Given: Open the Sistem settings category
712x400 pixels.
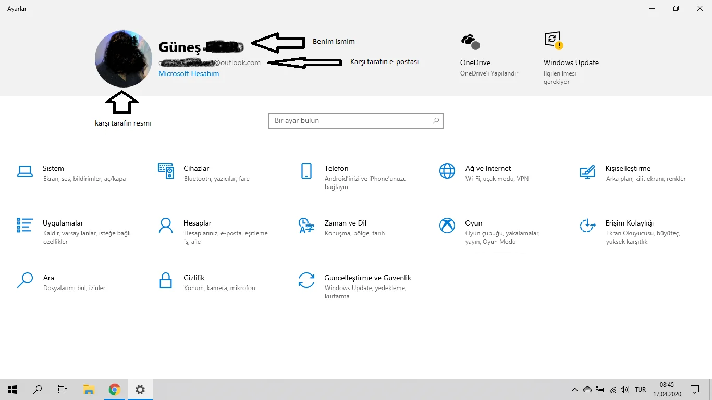Looking at the screenshot, I should [x=71, y=173].
